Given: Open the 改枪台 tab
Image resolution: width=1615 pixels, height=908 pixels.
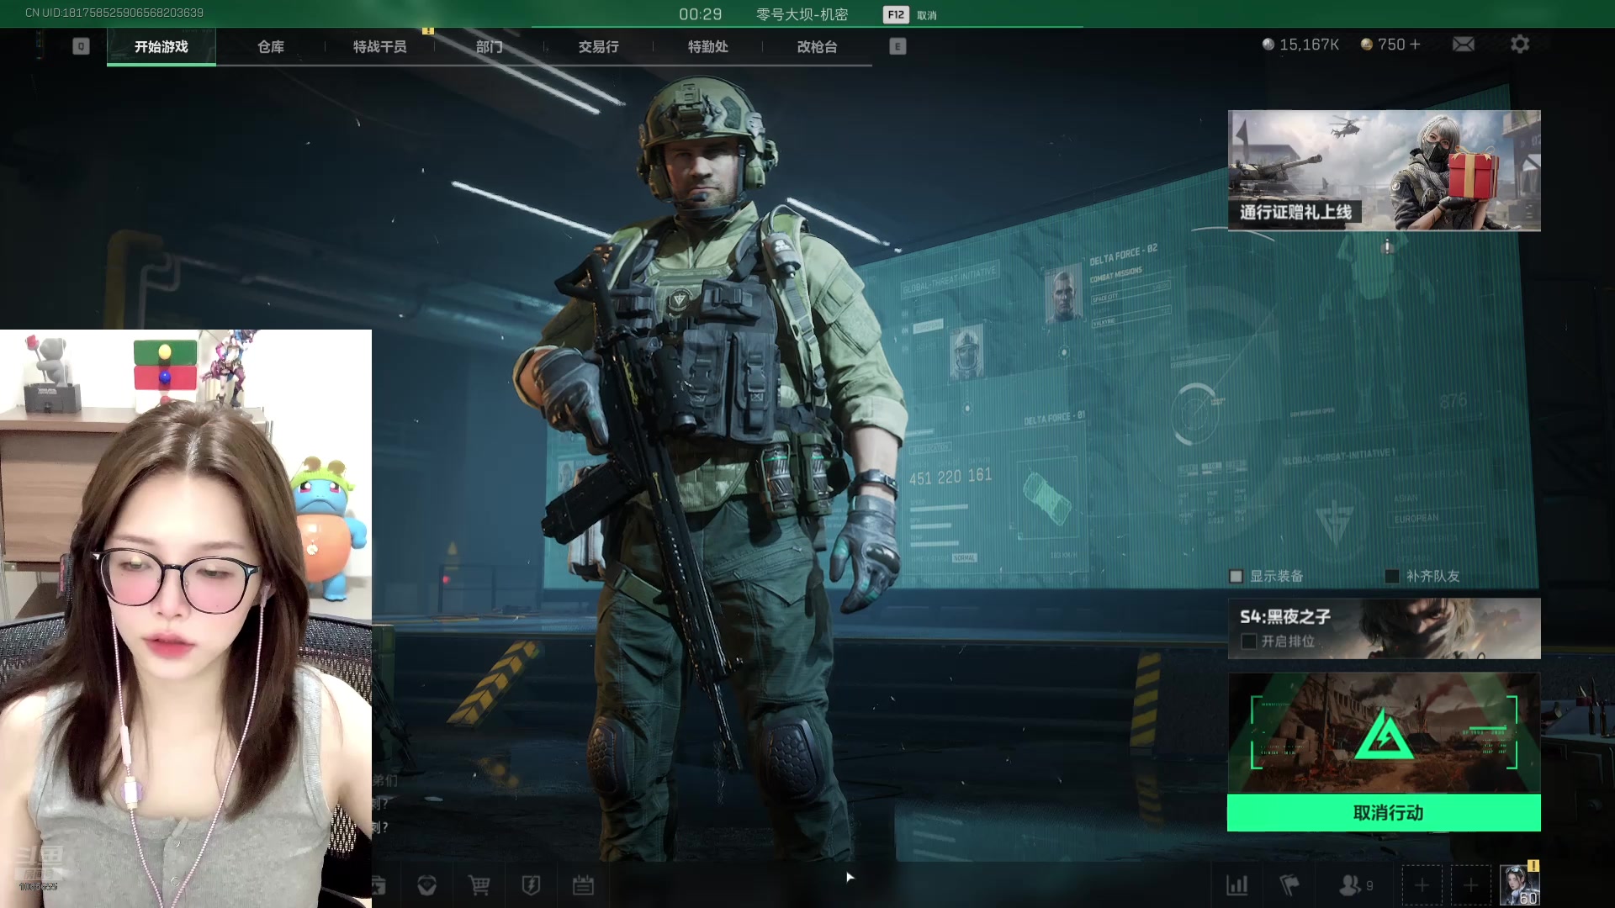Looking at the screenshot, I should [818, 47].
